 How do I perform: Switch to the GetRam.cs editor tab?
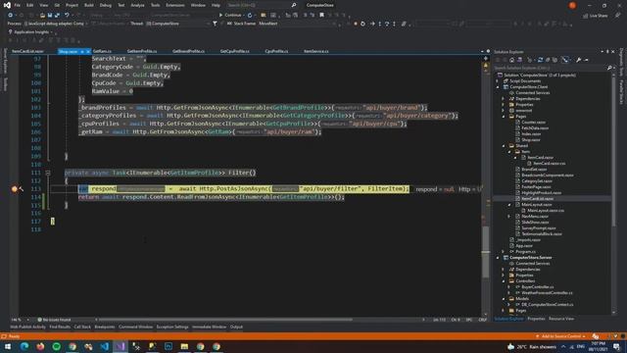(102, 51)
